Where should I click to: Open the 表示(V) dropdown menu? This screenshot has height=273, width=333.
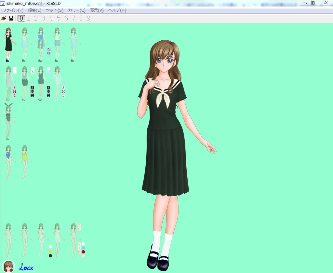[x=97, y=10]
